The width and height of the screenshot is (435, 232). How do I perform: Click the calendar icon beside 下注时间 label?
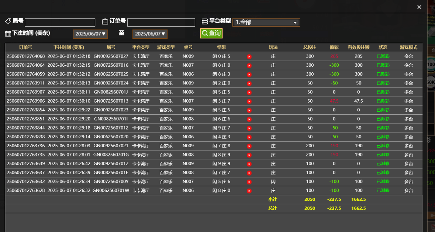pyautogui.click(x=8, y=34)
